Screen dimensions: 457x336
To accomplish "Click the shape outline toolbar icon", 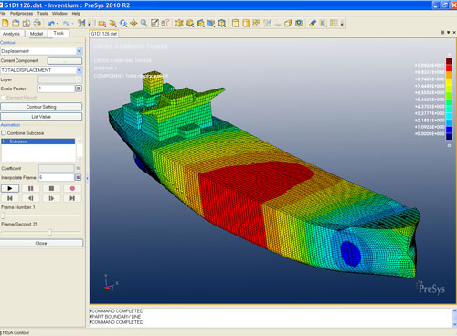I will 165,23.
